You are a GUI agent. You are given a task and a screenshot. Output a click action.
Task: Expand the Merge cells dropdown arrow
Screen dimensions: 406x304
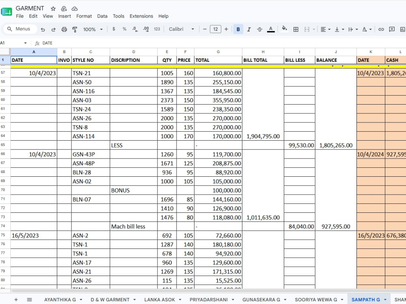click(314, 30)
